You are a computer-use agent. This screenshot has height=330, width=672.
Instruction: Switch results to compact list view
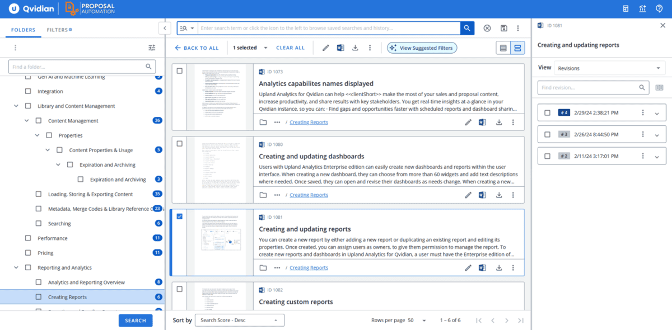pos(503,48)
